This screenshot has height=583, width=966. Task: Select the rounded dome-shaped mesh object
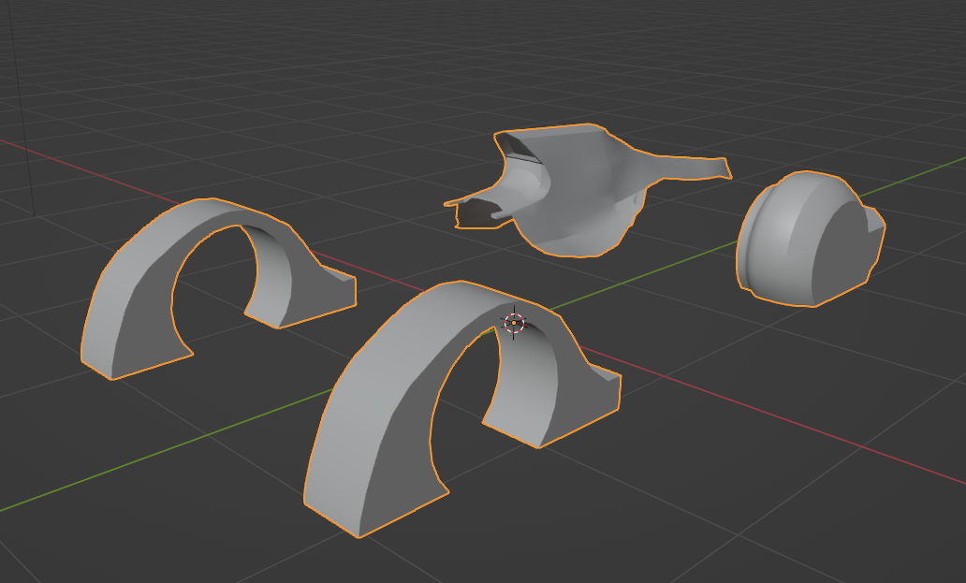[810, 239]
